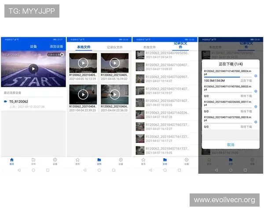Tap 设置 gear icon on the 设备 screen

[x=55, y=161]
